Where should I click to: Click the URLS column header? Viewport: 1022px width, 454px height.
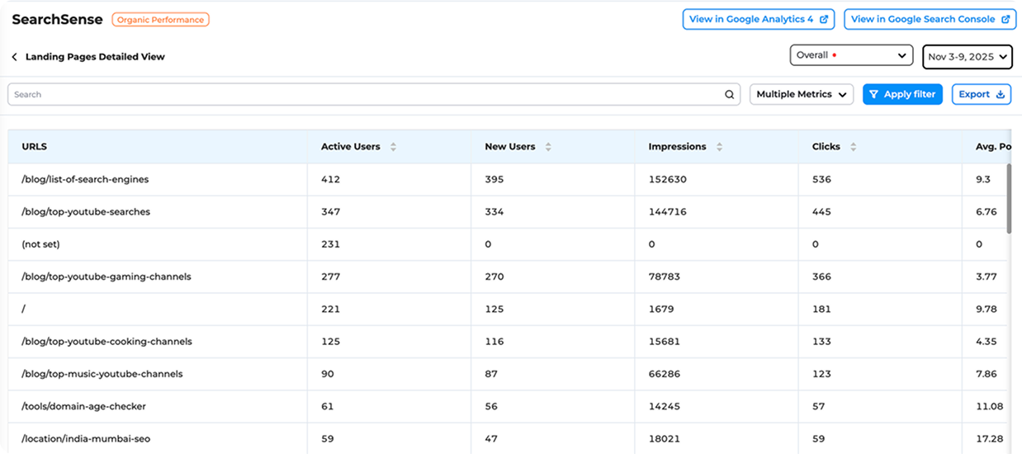pos(35,147)
